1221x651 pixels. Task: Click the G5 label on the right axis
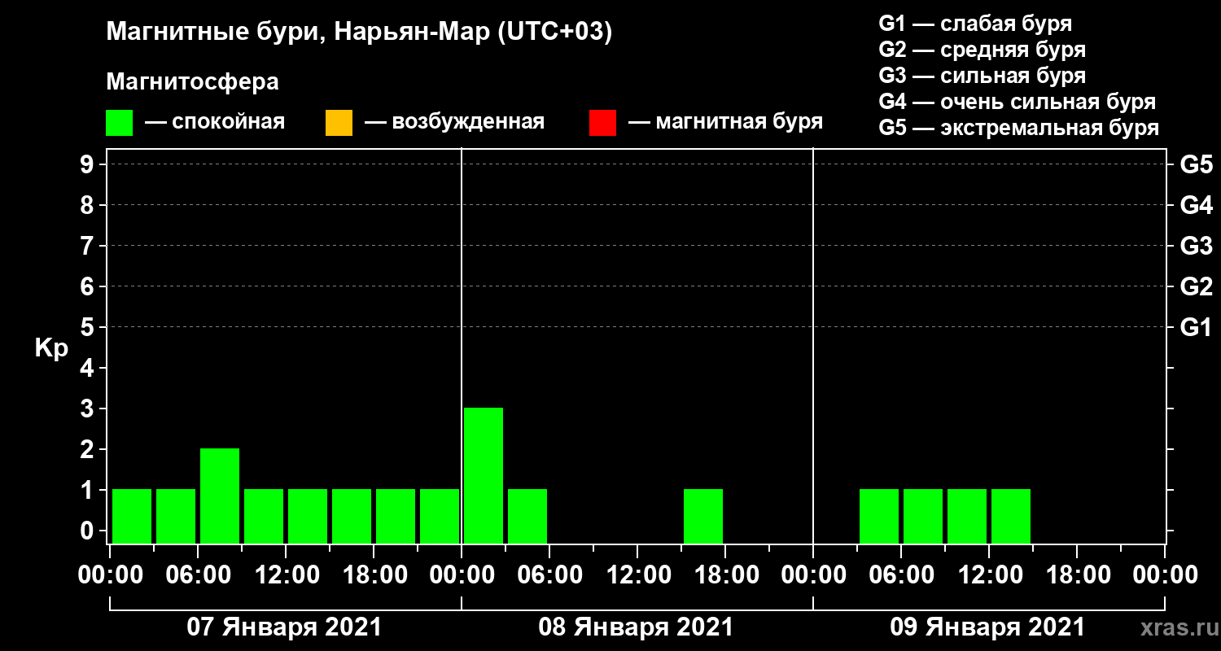point(1196,164)
